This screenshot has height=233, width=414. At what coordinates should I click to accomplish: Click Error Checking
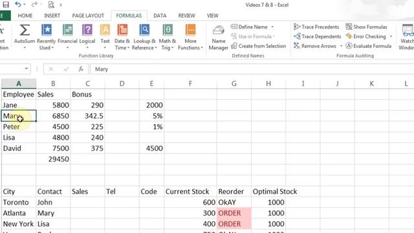pyautogui.click(x=366, y=36)
